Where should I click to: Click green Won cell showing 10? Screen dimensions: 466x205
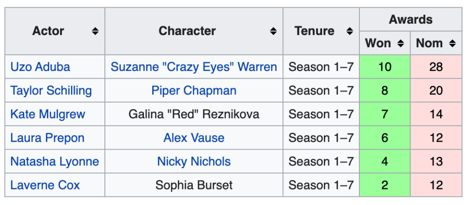click(x=384, y=67)
